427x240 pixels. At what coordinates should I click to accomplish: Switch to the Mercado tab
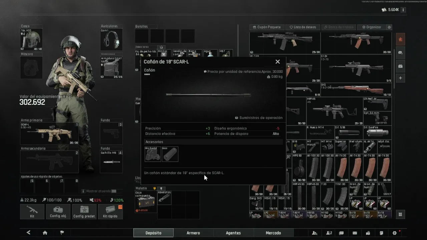274,233
